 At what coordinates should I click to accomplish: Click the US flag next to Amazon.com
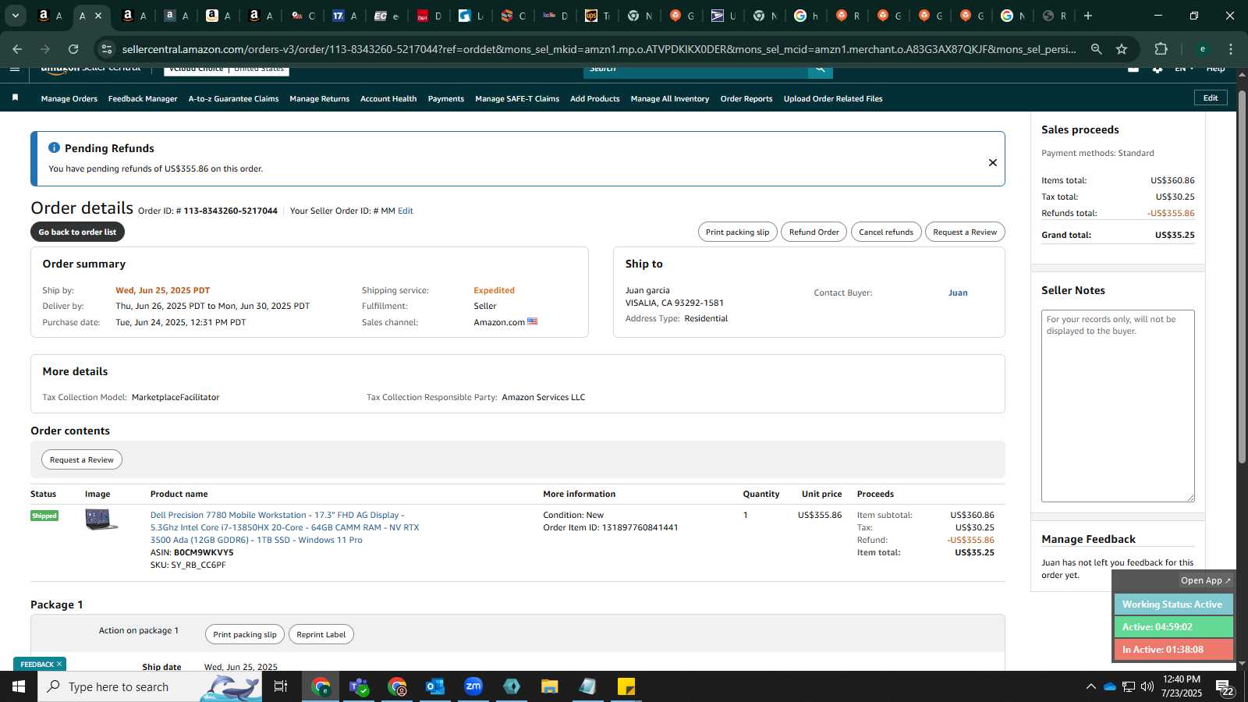pyautogui.click(x=533, y=321)
